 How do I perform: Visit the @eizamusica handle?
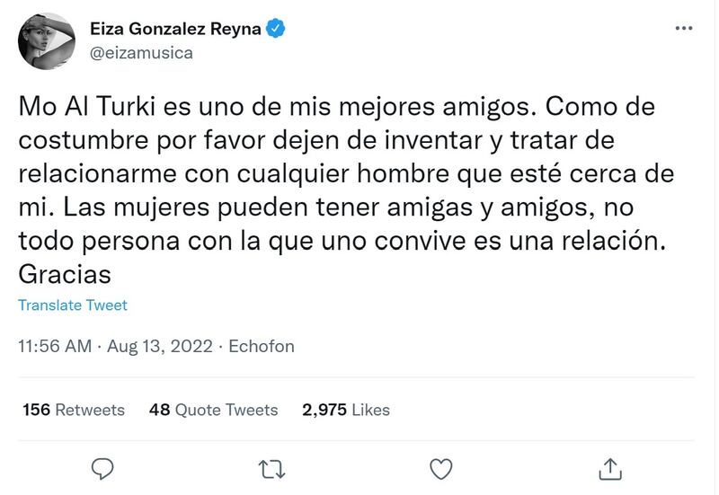(x=141, y=52)
